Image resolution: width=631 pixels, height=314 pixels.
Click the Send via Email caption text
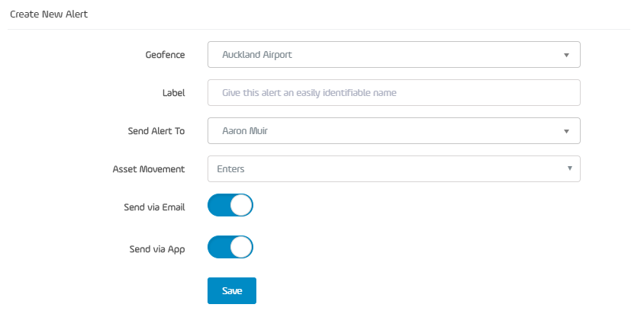point(155,207)
